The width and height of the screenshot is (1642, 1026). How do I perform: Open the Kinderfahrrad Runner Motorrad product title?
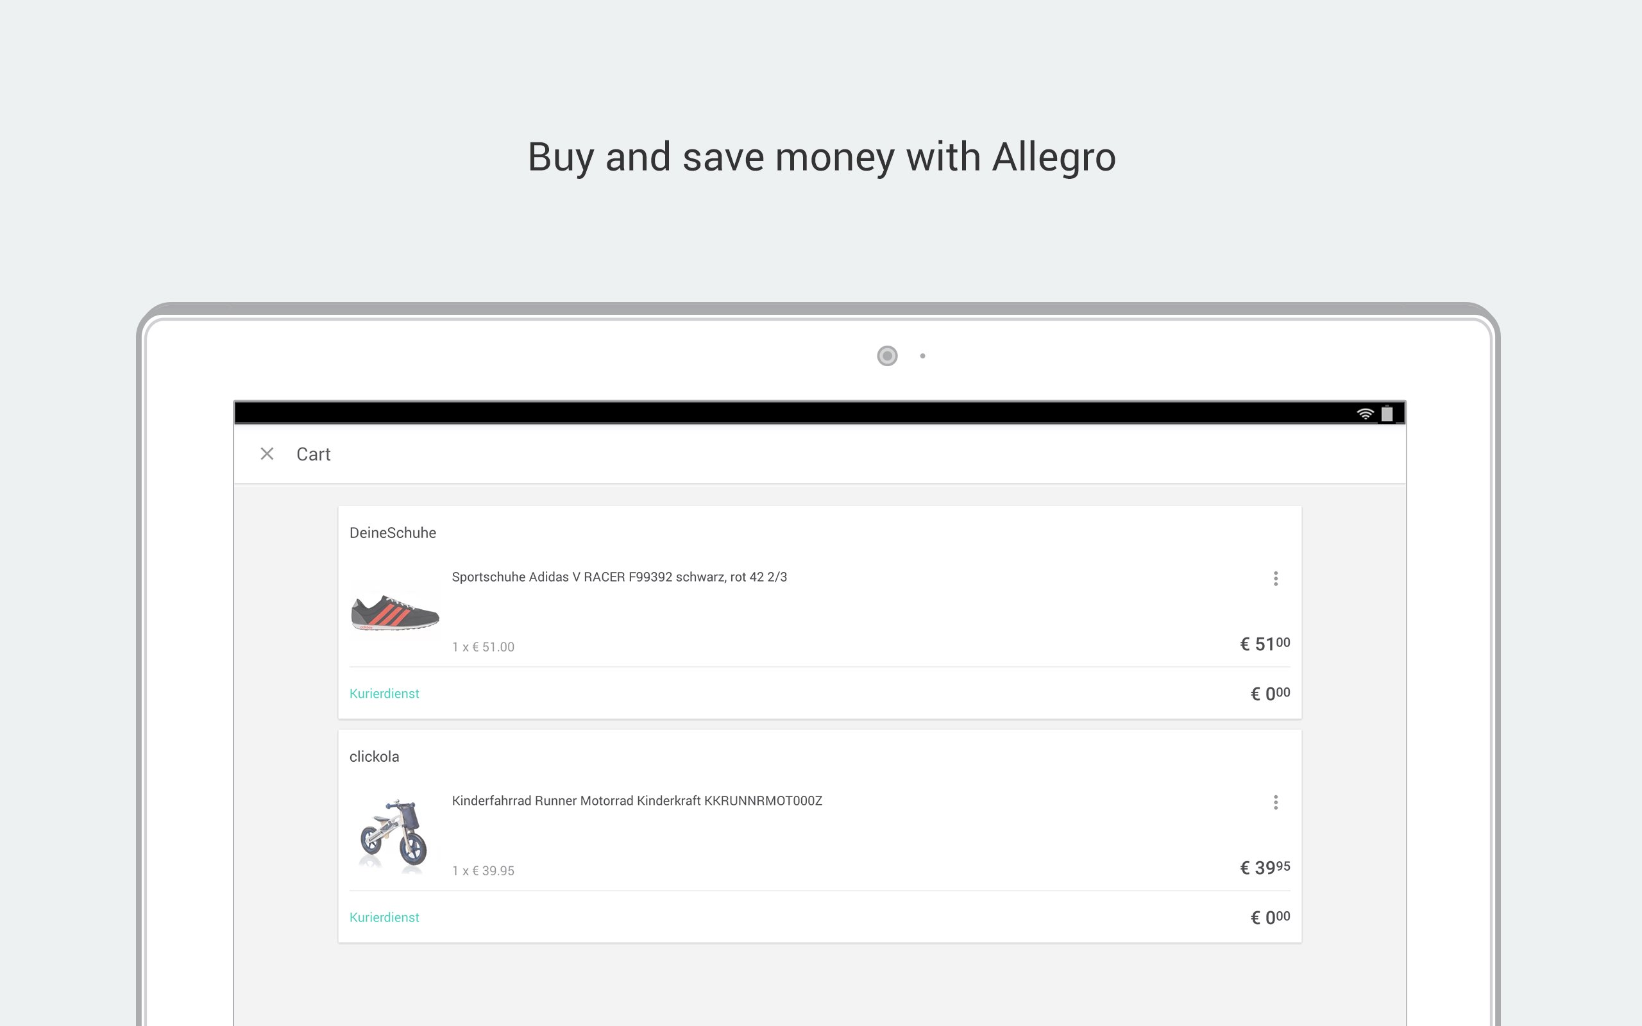636,801
